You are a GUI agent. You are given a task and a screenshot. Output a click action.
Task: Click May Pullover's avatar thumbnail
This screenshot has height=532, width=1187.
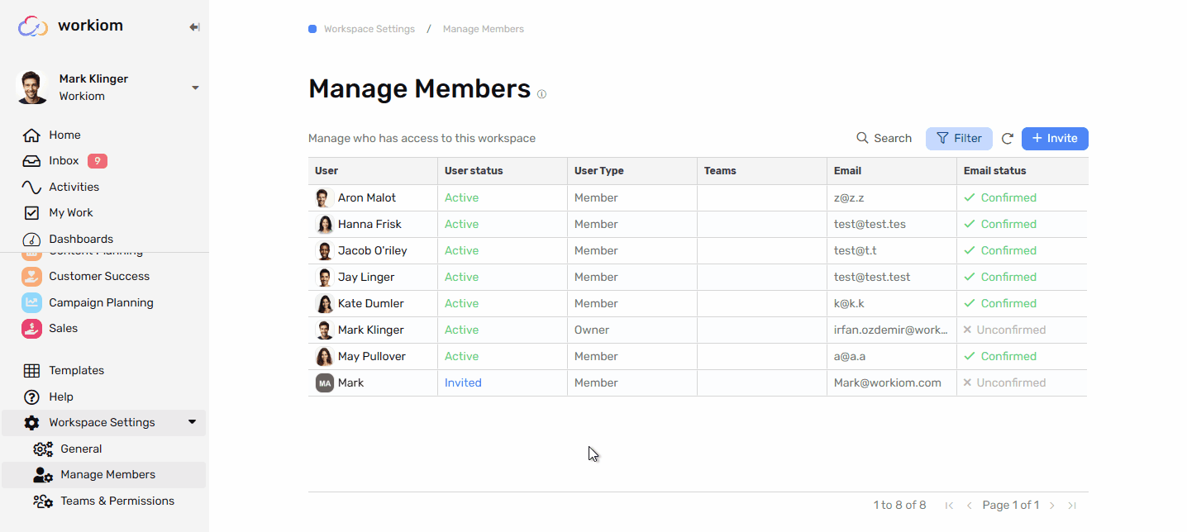point(324,356)
